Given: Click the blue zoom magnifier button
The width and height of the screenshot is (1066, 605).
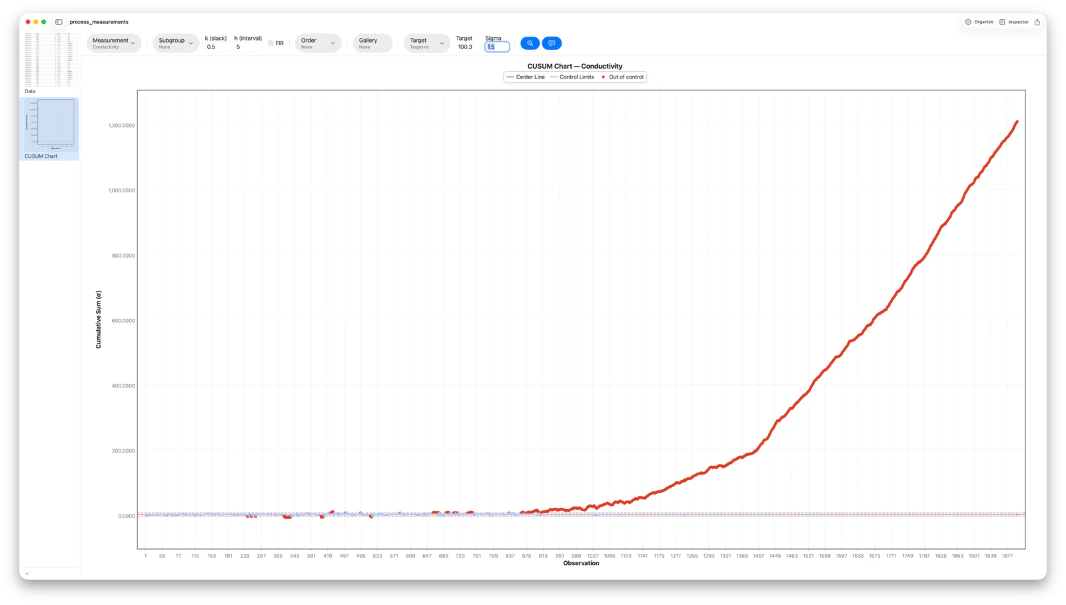Looking at the screenshot, I should [x=530, y=43].
